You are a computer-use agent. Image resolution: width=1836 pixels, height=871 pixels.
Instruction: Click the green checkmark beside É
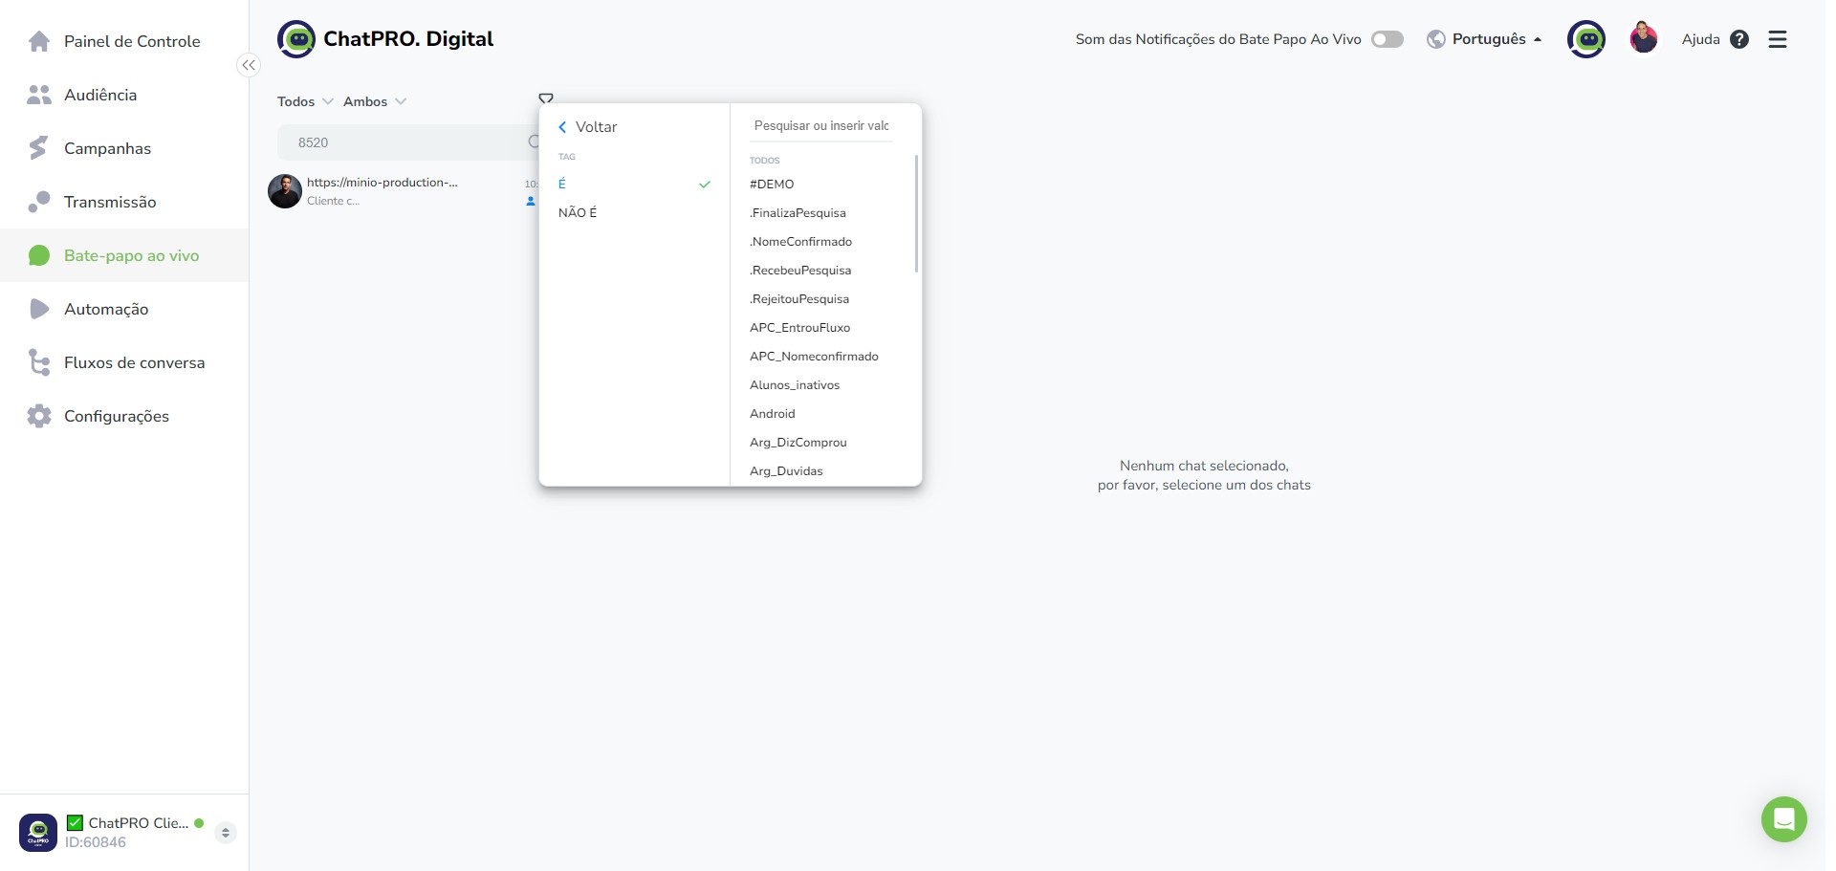pos(705,185)
